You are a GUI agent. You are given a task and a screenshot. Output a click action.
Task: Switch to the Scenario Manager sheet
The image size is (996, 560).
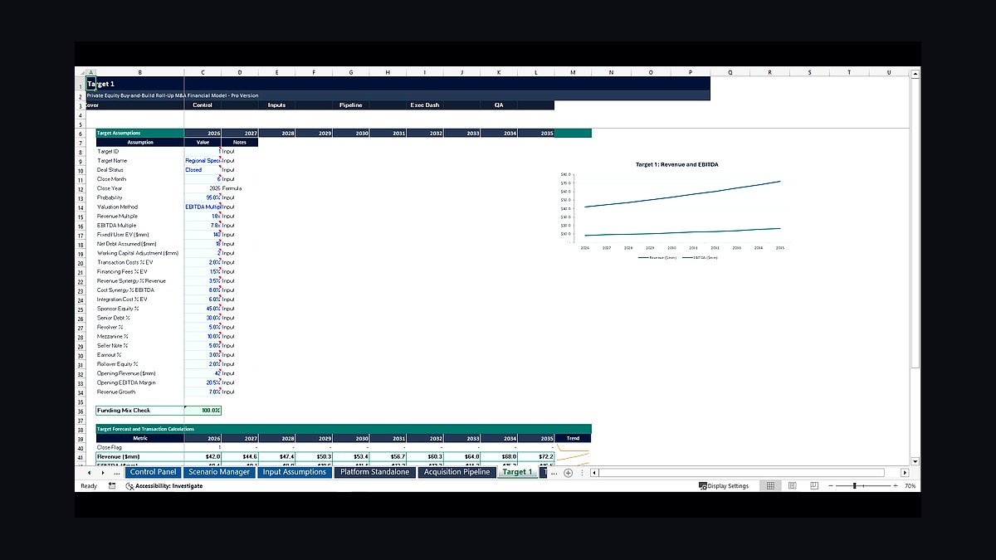[219, 472]
